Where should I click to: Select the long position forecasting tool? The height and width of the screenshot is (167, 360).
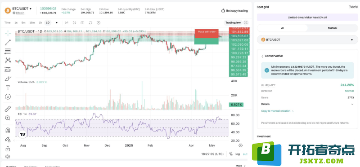[x=8, y=70]
